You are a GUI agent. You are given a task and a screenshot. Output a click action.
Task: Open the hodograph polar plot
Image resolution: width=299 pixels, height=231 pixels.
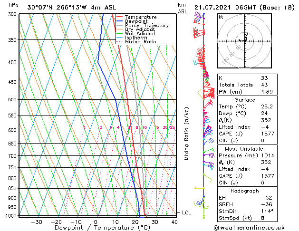(244, 41)
